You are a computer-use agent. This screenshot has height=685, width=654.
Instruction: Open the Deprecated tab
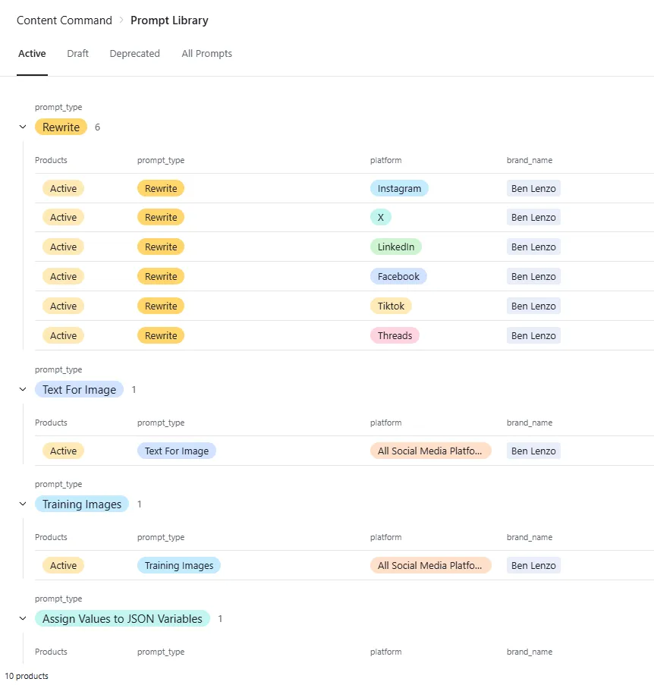point(134,53)
